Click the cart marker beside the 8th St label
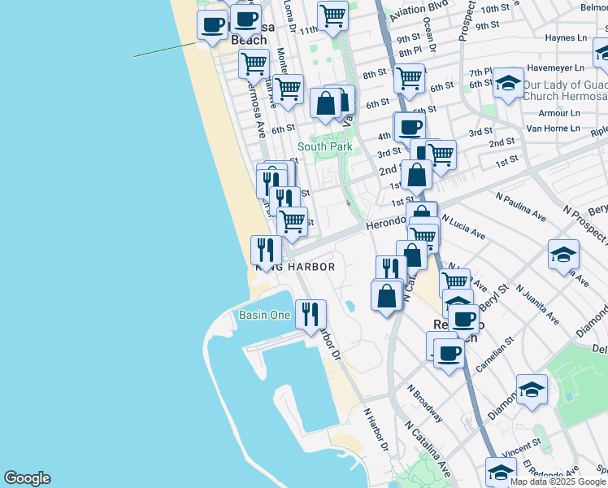The height and width of the screenshot is (488, 608). [409, 81]
